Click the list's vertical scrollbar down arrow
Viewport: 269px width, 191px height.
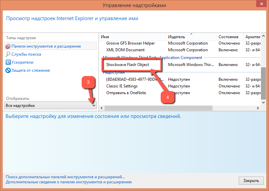click(264, 103)
